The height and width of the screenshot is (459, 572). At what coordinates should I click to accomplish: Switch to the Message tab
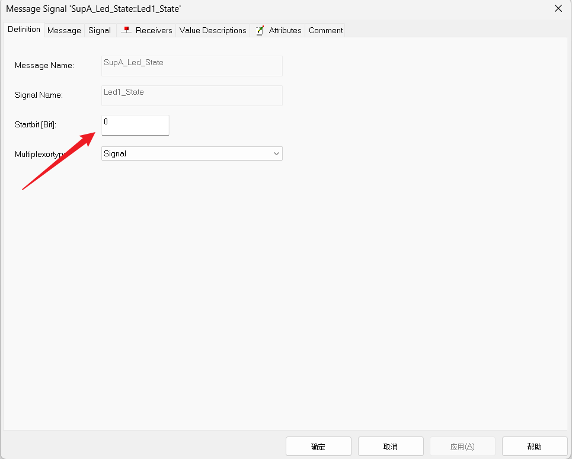click(64, 30)
